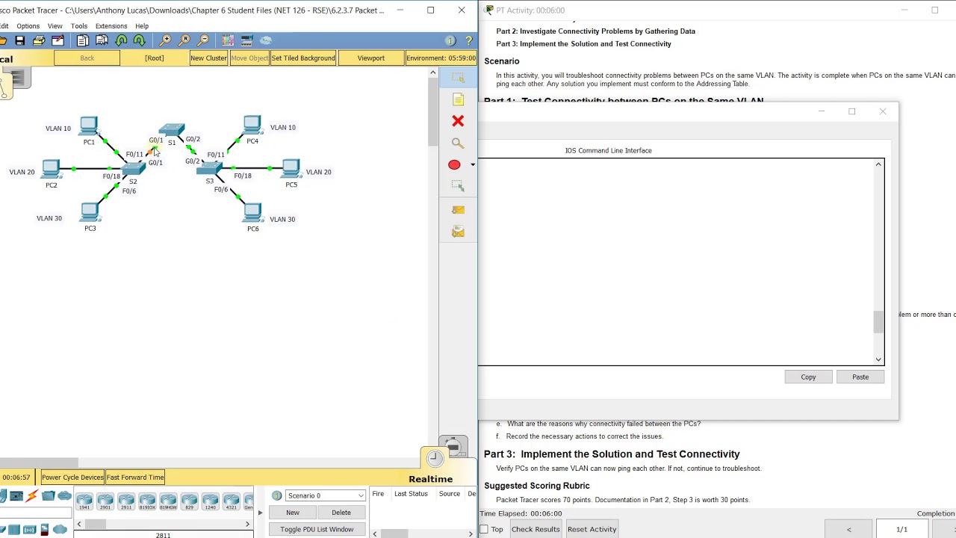Click the [Root] navigation button
This screenshot has width=956, height=538.
pyautogui.click(x=155, y=58)
